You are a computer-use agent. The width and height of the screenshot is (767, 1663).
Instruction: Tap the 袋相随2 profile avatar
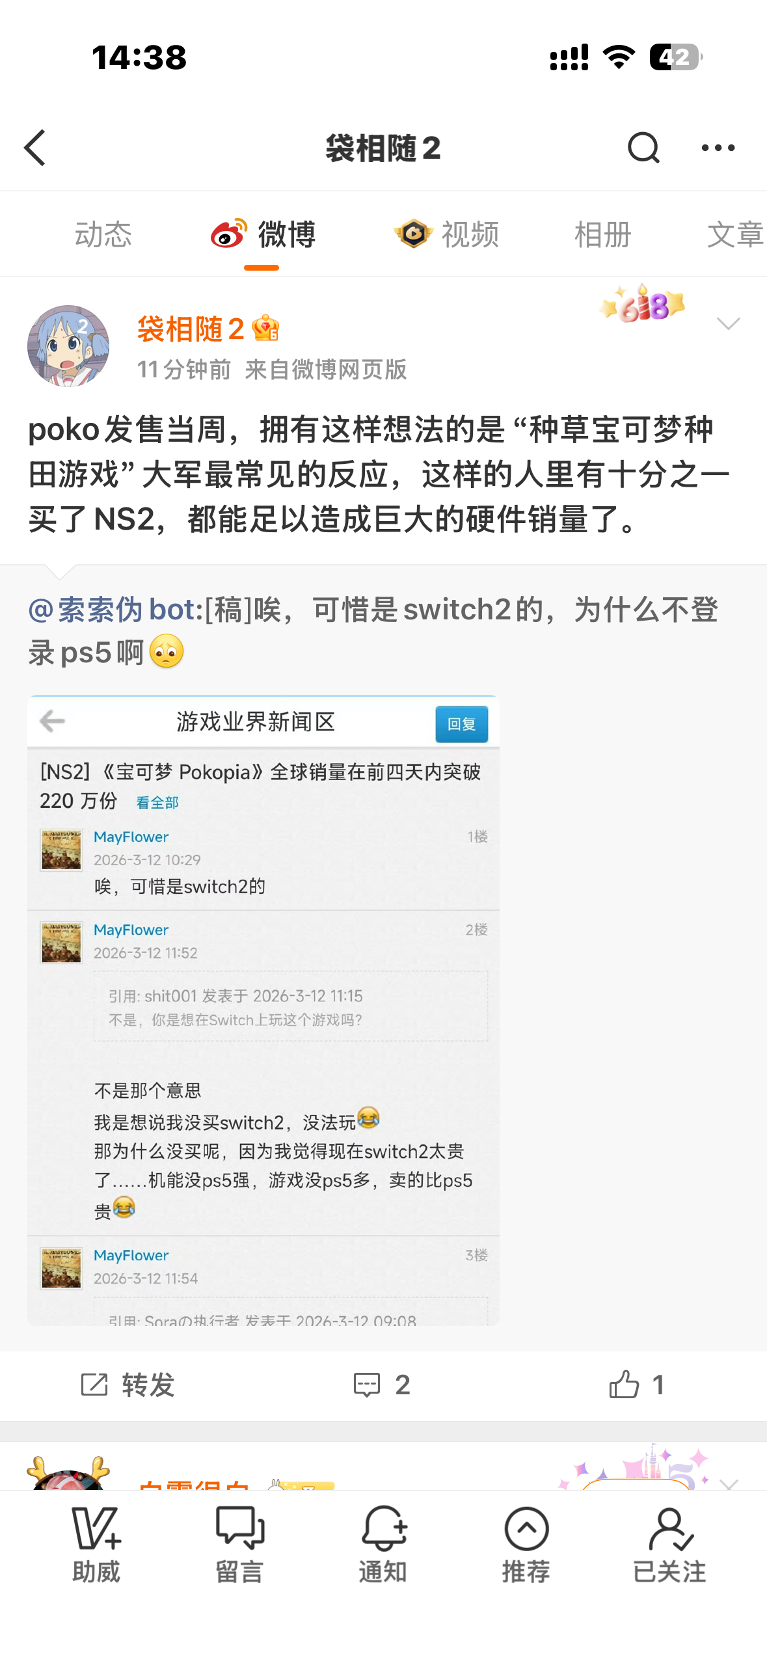pyautogui.click(x=68, y=346)
